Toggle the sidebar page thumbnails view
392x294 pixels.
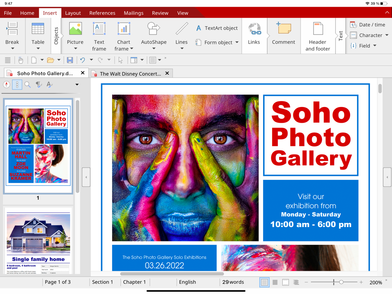tap(17, 84)
